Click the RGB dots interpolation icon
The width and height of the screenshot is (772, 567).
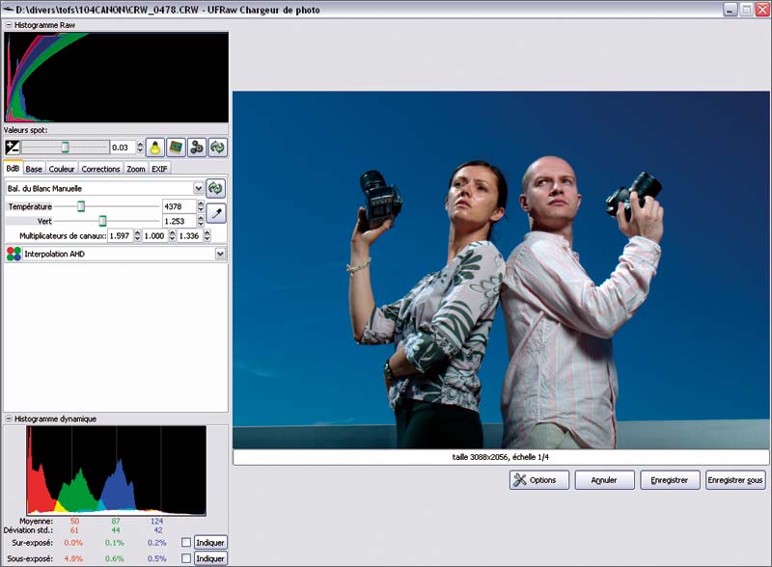coord(13,254)
